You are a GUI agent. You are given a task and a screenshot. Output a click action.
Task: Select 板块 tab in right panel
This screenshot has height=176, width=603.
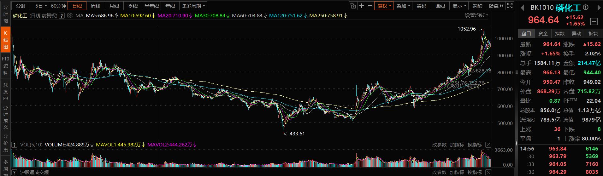tap(593, 33)
